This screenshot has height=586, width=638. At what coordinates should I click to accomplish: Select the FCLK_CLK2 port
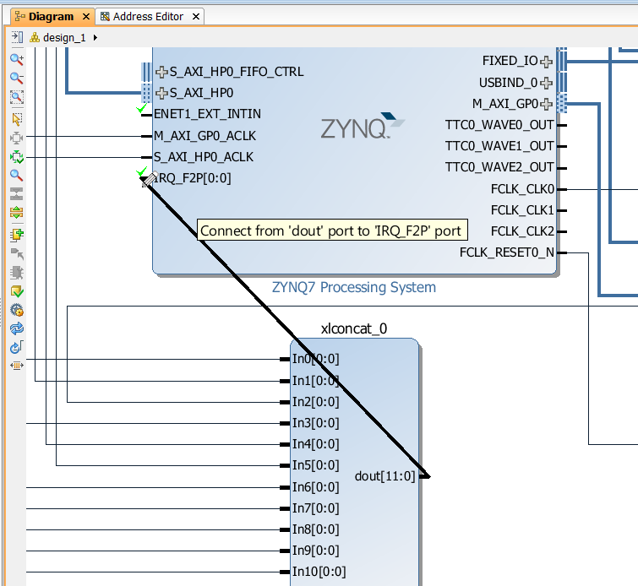[x=522, y=231]
